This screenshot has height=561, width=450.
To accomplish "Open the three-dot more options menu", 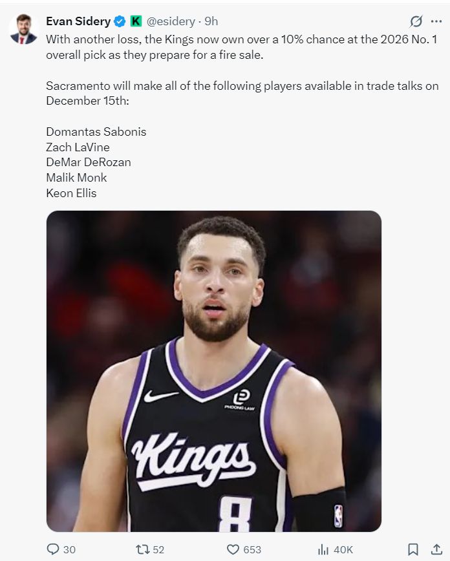I will (x=436, y=21).
